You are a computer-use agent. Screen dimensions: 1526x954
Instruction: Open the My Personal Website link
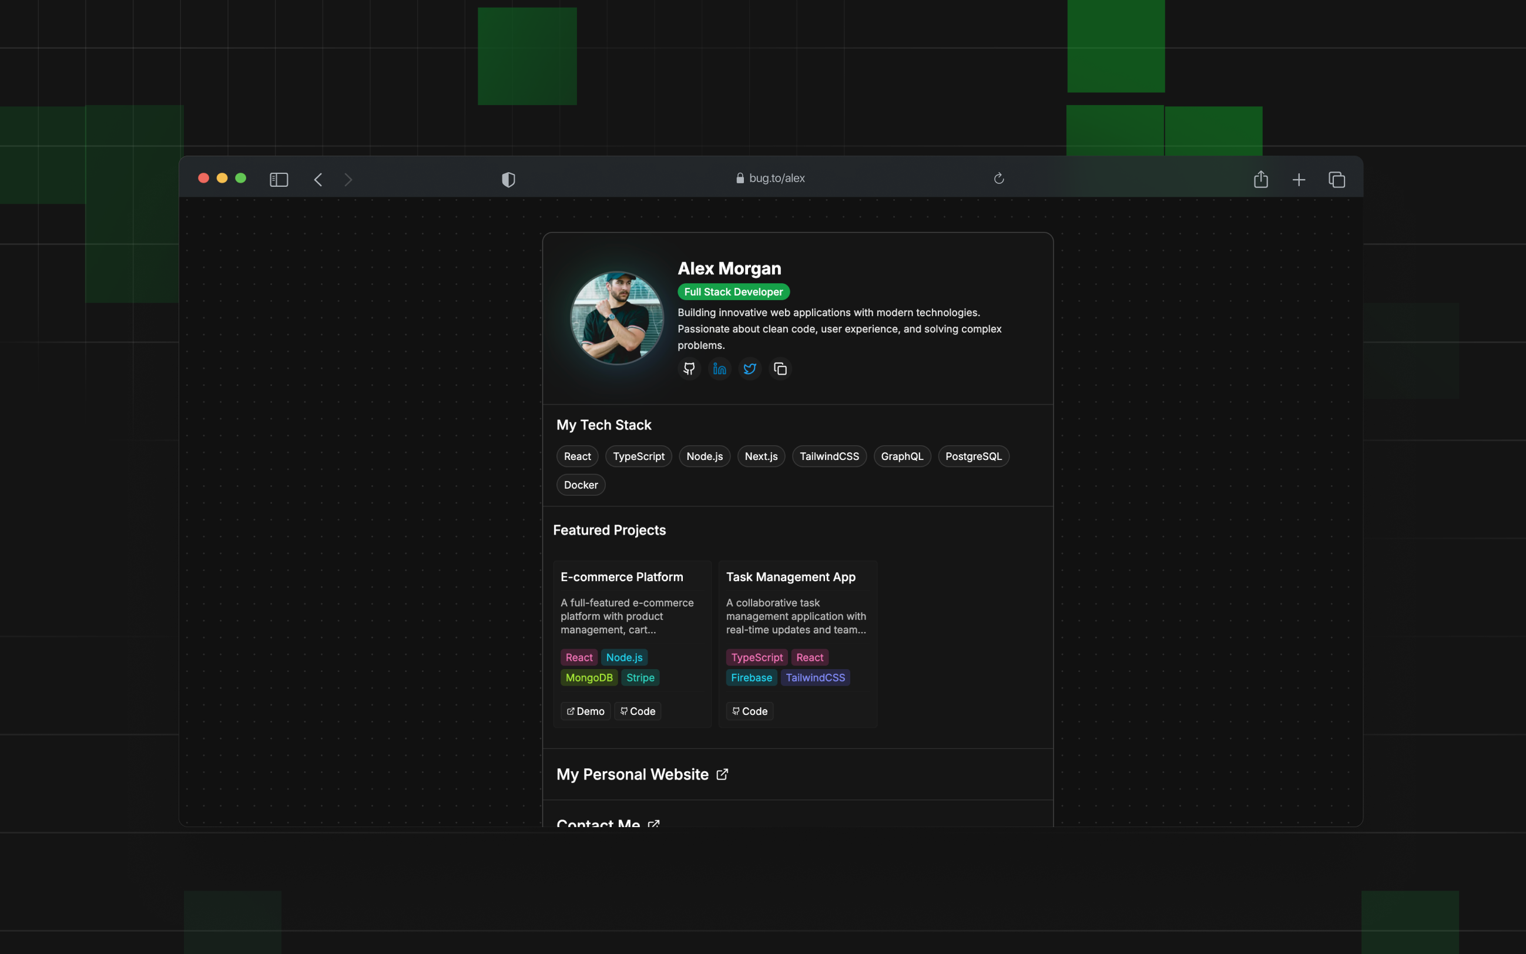[x=642, y=774]
